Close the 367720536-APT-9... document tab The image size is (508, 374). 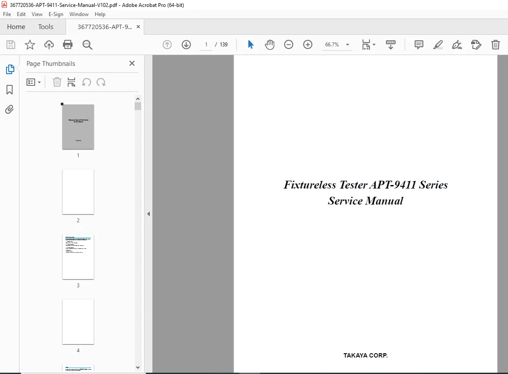pyautogui.click(x=139, y=27)
